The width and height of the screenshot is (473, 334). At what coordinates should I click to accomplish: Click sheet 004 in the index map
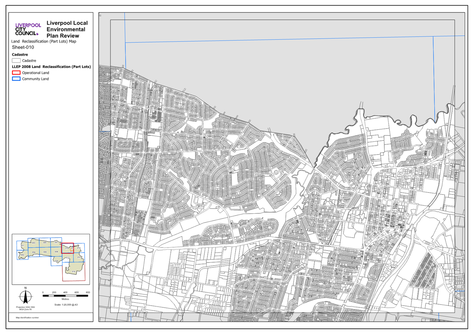34,252
